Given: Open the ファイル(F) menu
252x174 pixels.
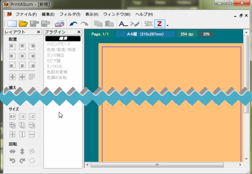Looking at the screenshot, I should pyautogui.click(x=26, y=14).
